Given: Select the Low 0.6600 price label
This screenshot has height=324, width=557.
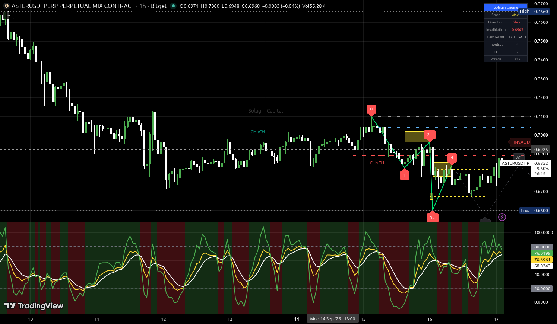Looking at the screenshot, I should tap(534, 211).
